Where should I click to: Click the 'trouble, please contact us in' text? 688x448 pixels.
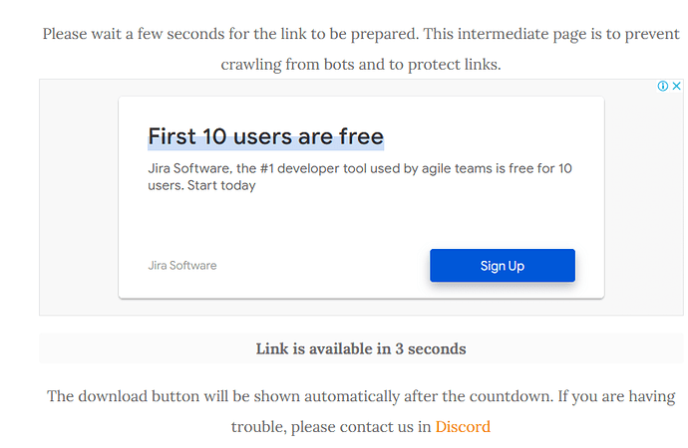coord(331,426)
